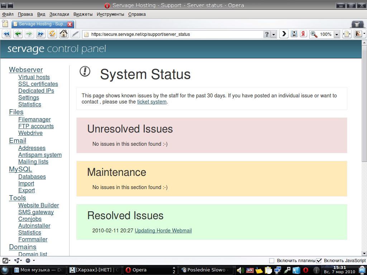Click the fit-to-width page icon
Image resolution: width=367 pixels, height=275 pixels.
coord(347,34)
